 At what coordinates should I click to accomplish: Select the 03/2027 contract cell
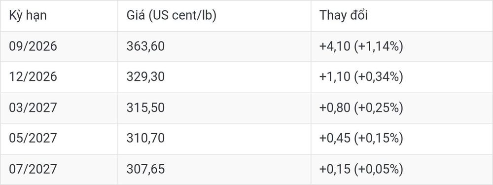(33, 108)
